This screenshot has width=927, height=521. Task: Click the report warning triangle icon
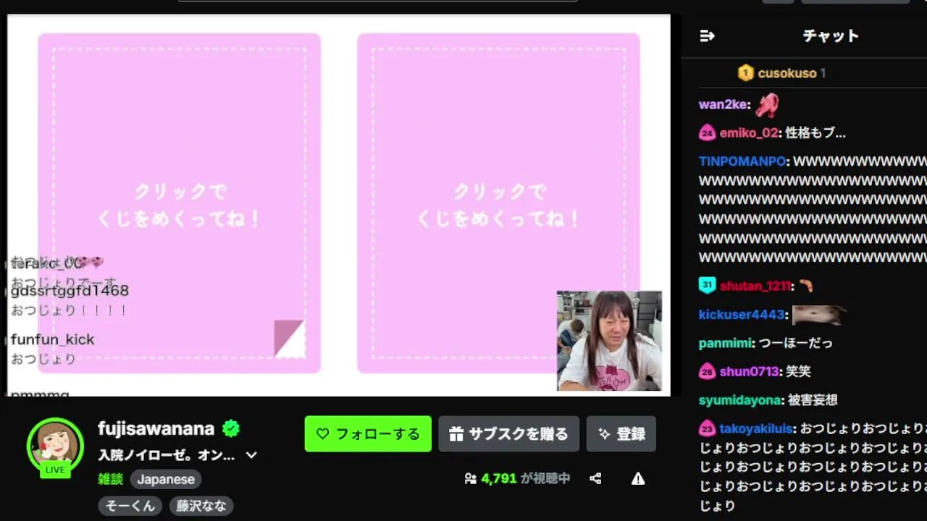pyautogui.click(x=638, y=478)
